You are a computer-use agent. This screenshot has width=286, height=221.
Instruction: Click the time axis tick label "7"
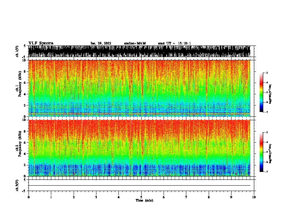186,197
